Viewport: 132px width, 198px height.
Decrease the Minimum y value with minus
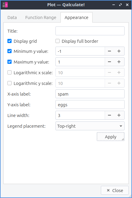[109, 51]
